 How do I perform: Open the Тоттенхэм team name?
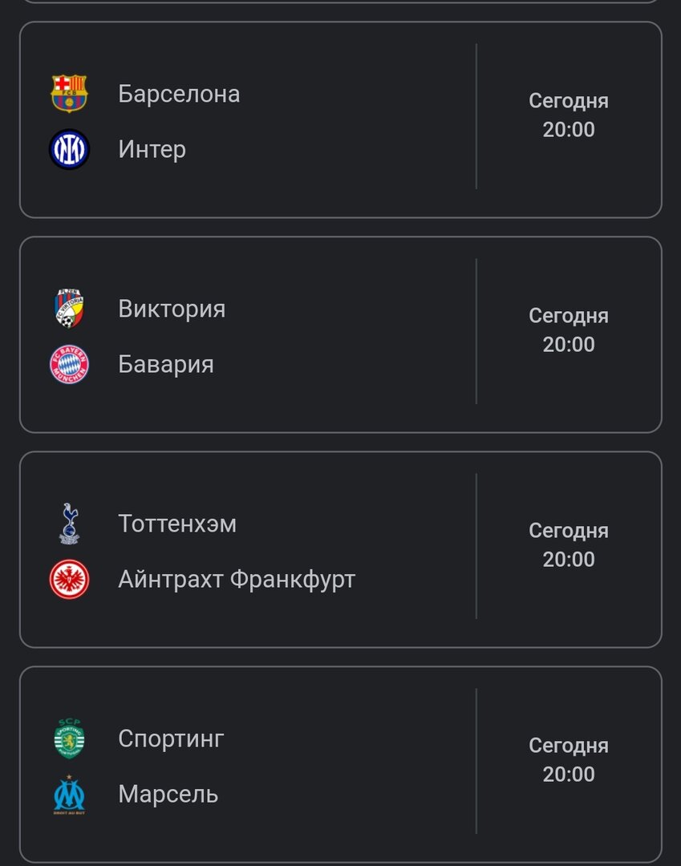coord(177,524)
